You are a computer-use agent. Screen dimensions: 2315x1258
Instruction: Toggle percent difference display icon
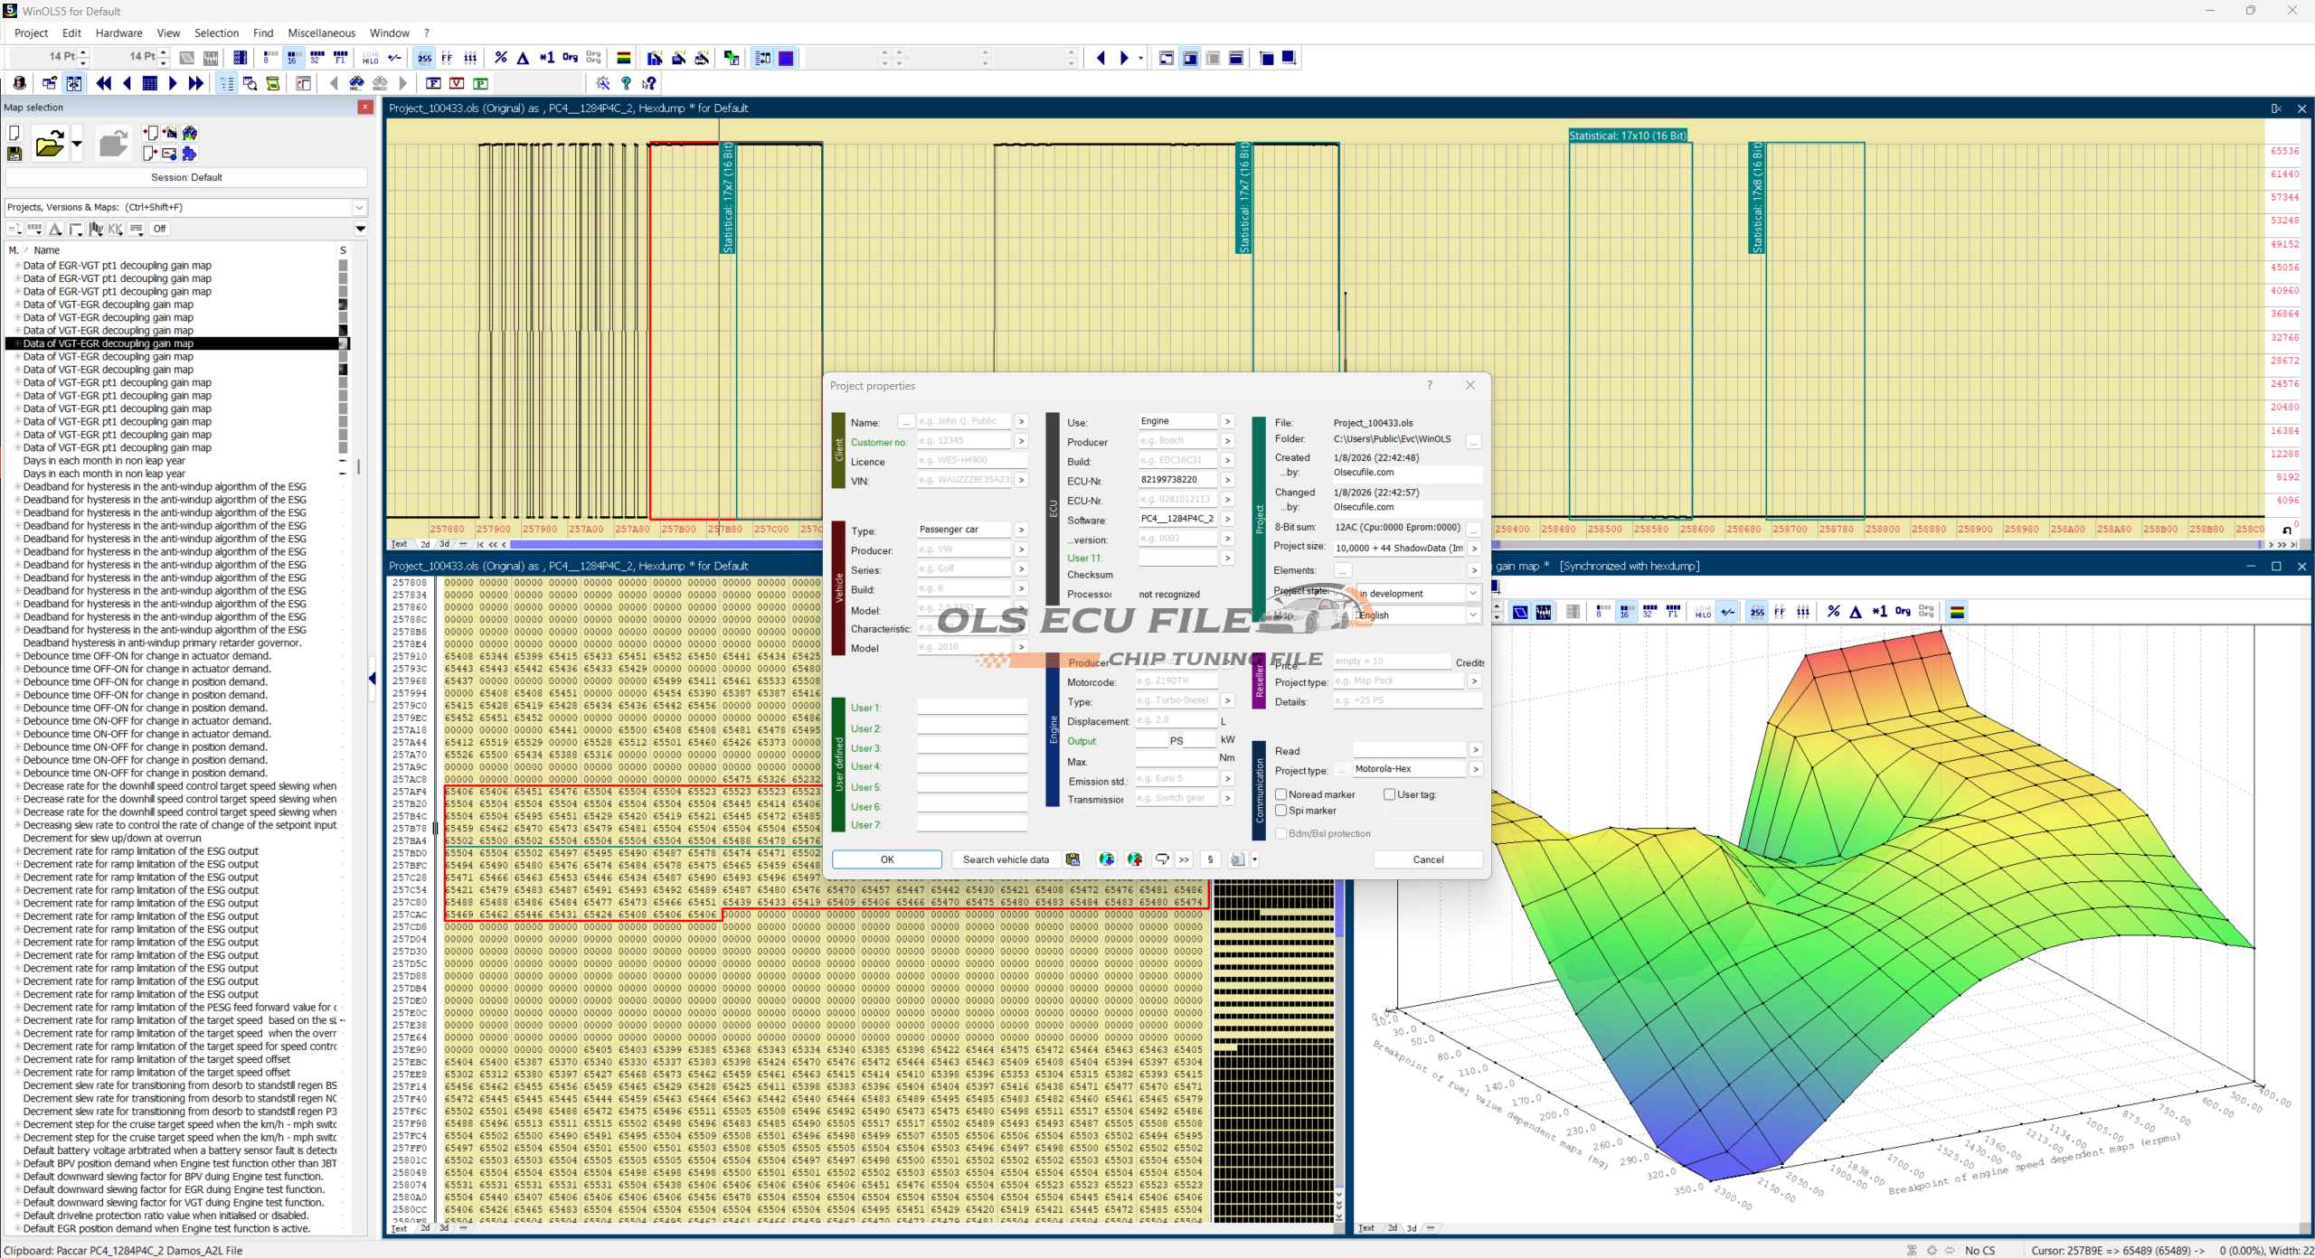(500, 58)
